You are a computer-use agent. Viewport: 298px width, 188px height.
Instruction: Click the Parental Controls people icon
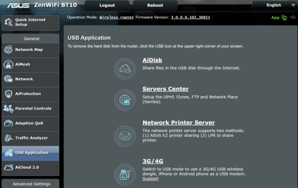(x=9, y=109)
